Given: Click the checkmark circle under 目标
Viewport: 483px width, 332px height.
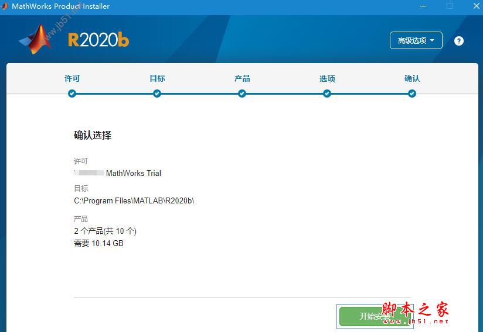Looking at the screenshot, I should [157, 94].
